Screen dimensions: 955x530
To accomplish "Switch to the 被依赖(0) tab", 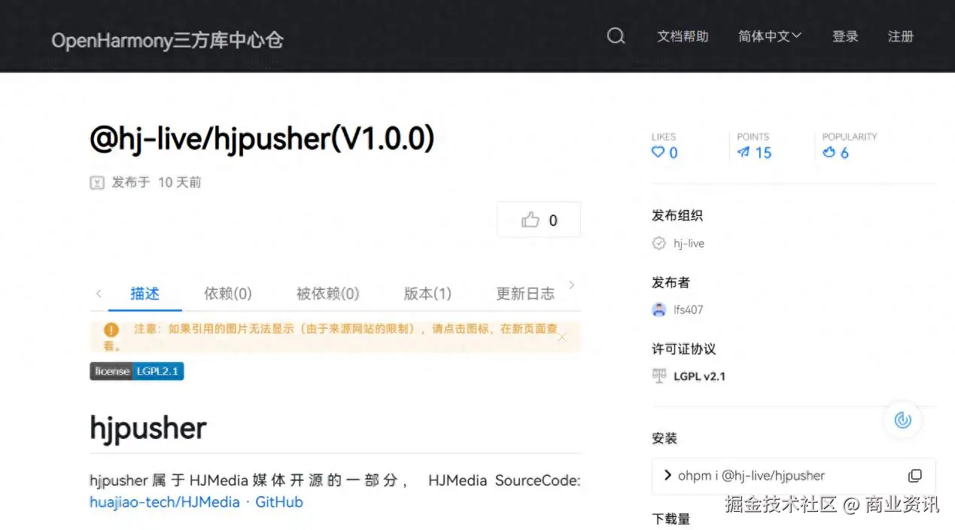I will [x=327, y=294].
